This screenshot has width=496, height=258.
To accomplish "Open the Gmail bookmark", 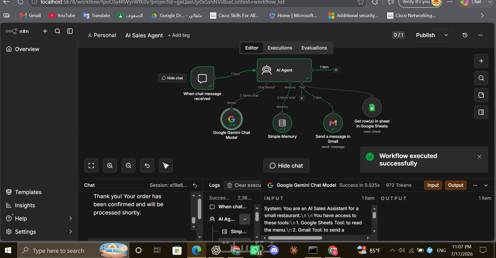I will pyautogui.click(x=31, y=16).
